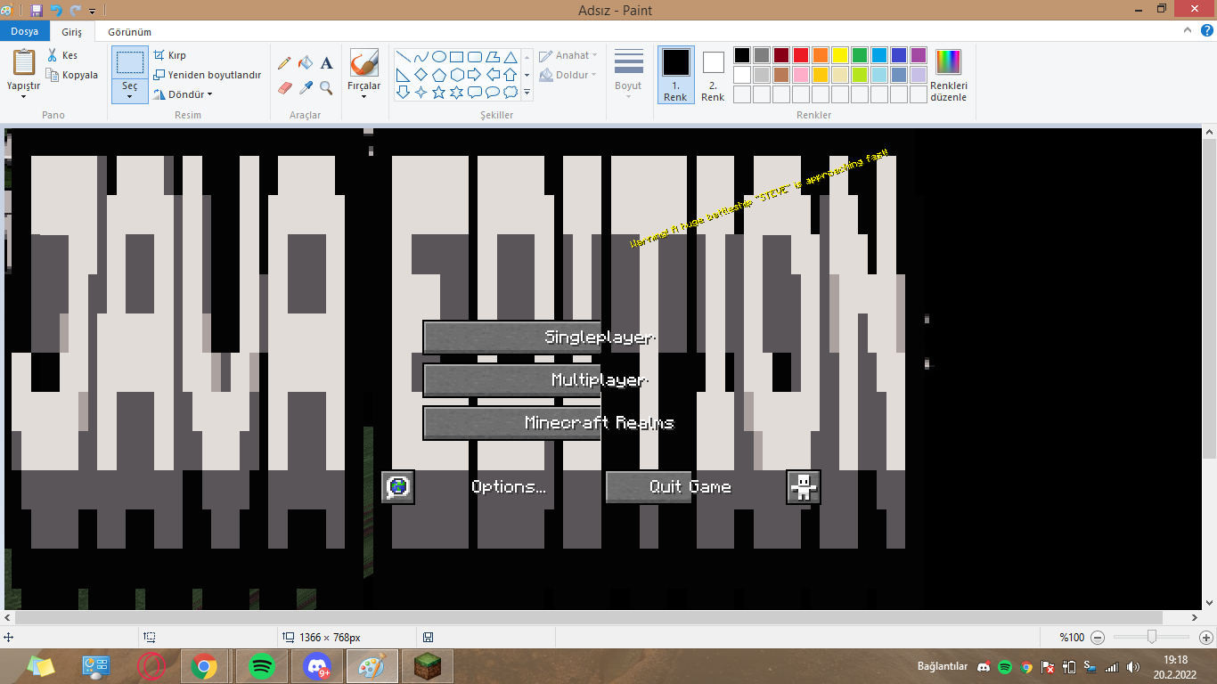Expand the shapes gallery fully
Viewport: 1217px width, 684px height.
pos(527,92)
